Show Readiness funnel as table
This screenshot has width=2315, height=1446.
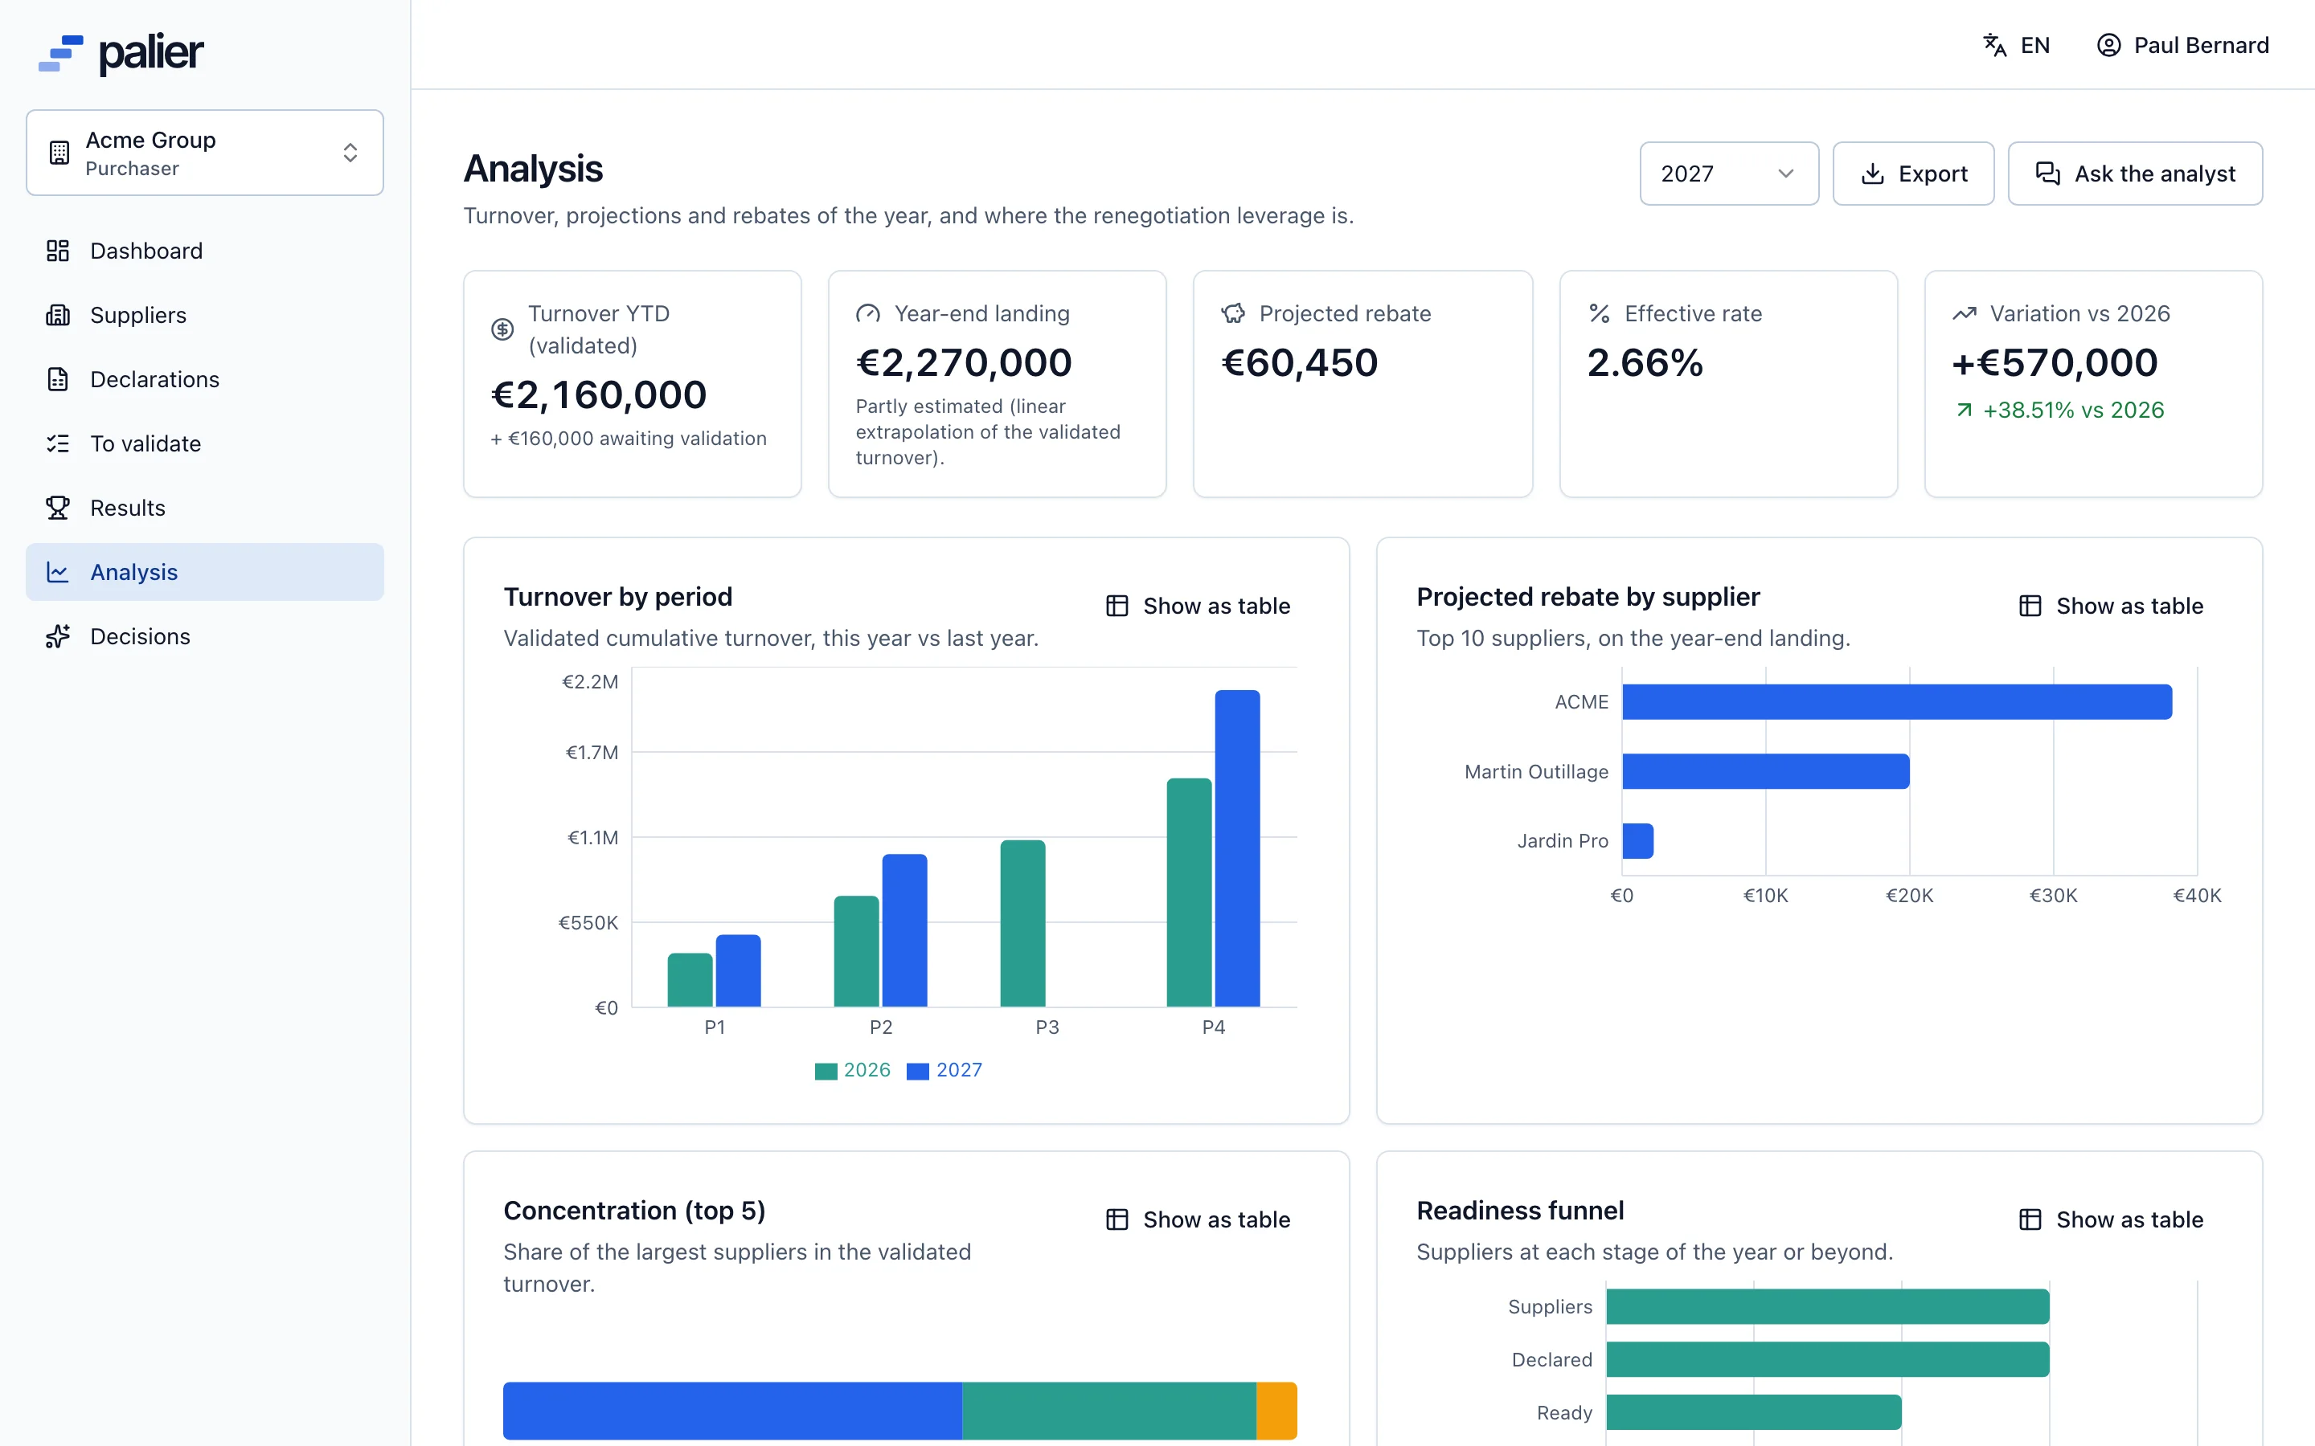coord(2112,1219)
